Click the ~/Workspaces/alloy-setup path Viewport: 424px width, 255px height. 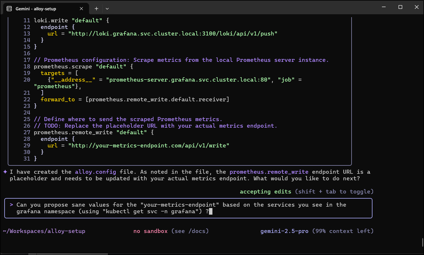click(x=44, y=231)
